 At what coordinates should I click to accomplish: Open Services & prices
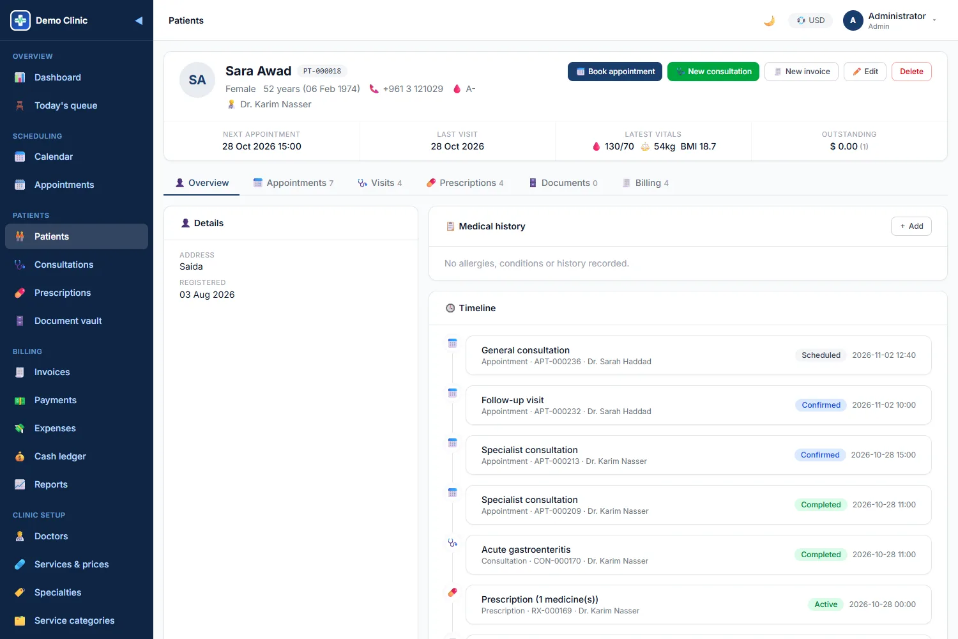tap(77, 564)
